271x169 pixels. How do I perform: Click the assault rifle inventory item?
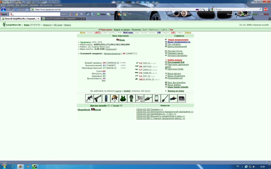(x=89, y=98)
